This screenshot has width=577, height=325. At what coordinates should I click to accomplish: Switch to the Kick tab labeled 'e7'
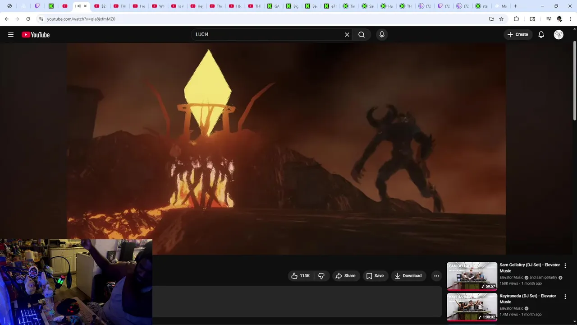click(x=330, y=6)
